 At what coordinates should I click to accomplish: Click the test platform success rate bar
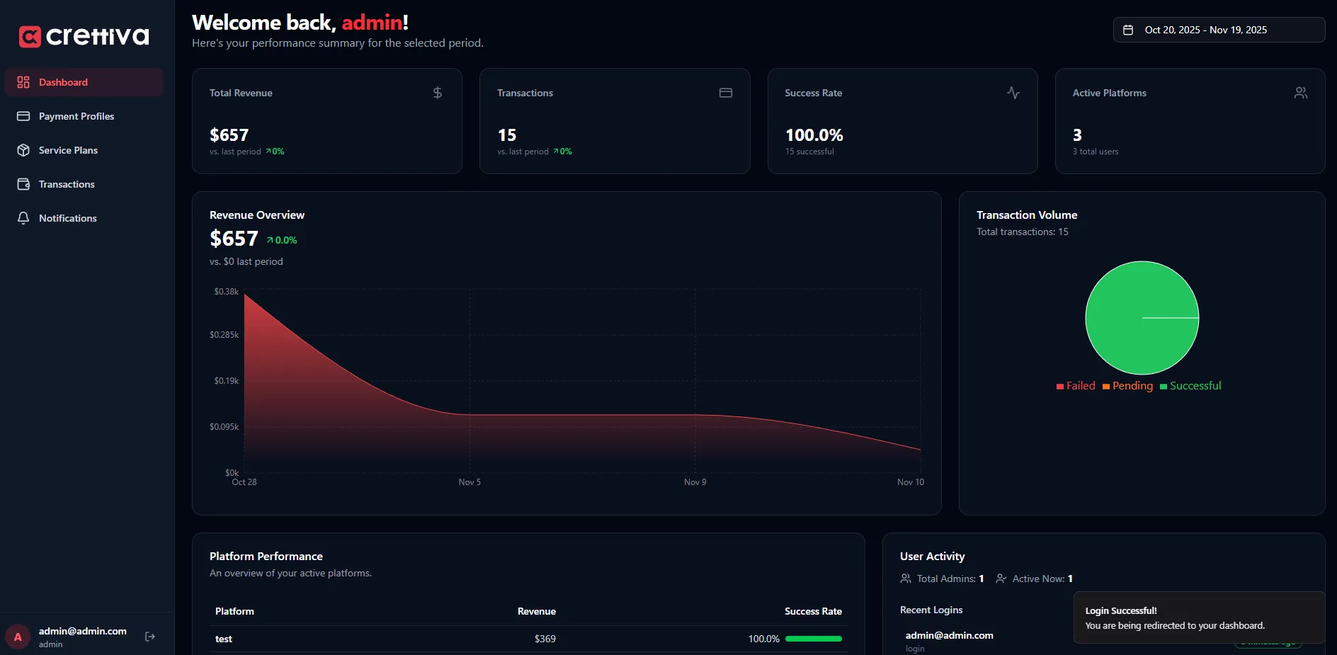click(x=814, y=639)
